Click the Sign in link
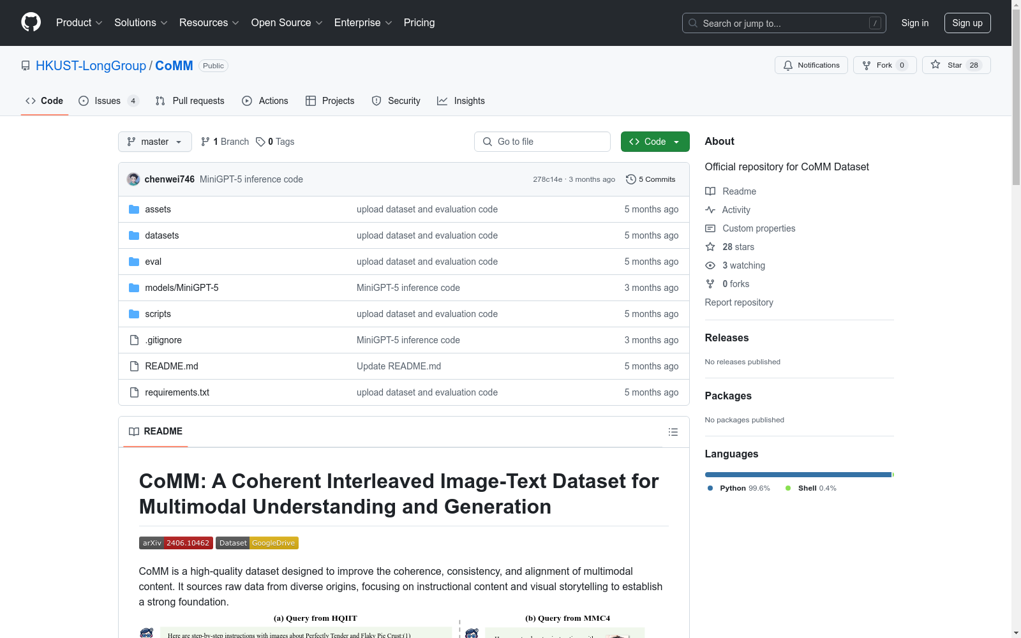 click(914, 23)
